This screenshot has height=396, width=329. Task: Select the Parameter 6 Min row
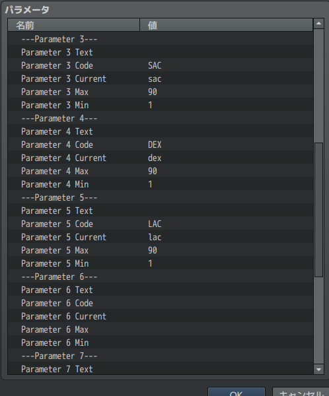click(161, 343)
